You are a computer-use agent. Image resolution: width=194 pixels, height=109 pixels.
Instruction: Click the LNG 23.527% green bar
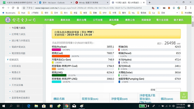[x=59, y=75]
